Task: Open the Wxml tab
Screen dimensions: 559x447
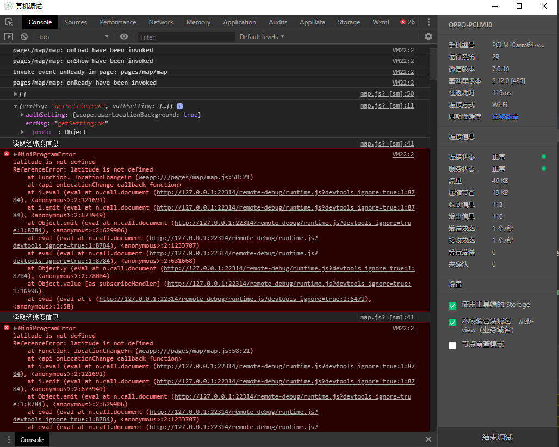Action: click(381, 22)
